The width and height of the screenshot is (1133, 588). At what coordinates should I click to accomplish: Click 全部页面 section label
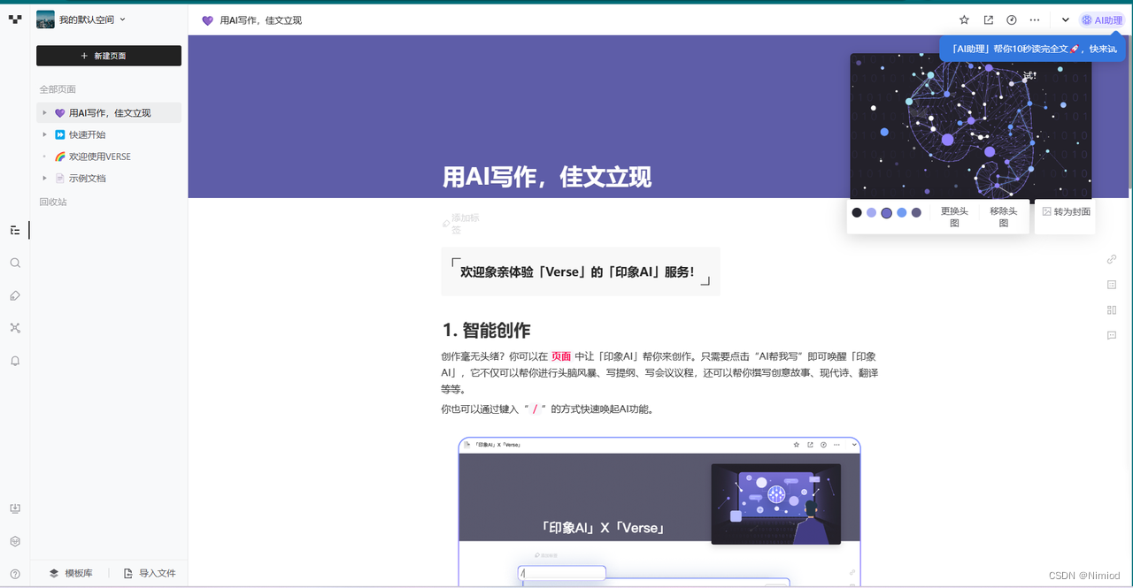pos(58,89)
